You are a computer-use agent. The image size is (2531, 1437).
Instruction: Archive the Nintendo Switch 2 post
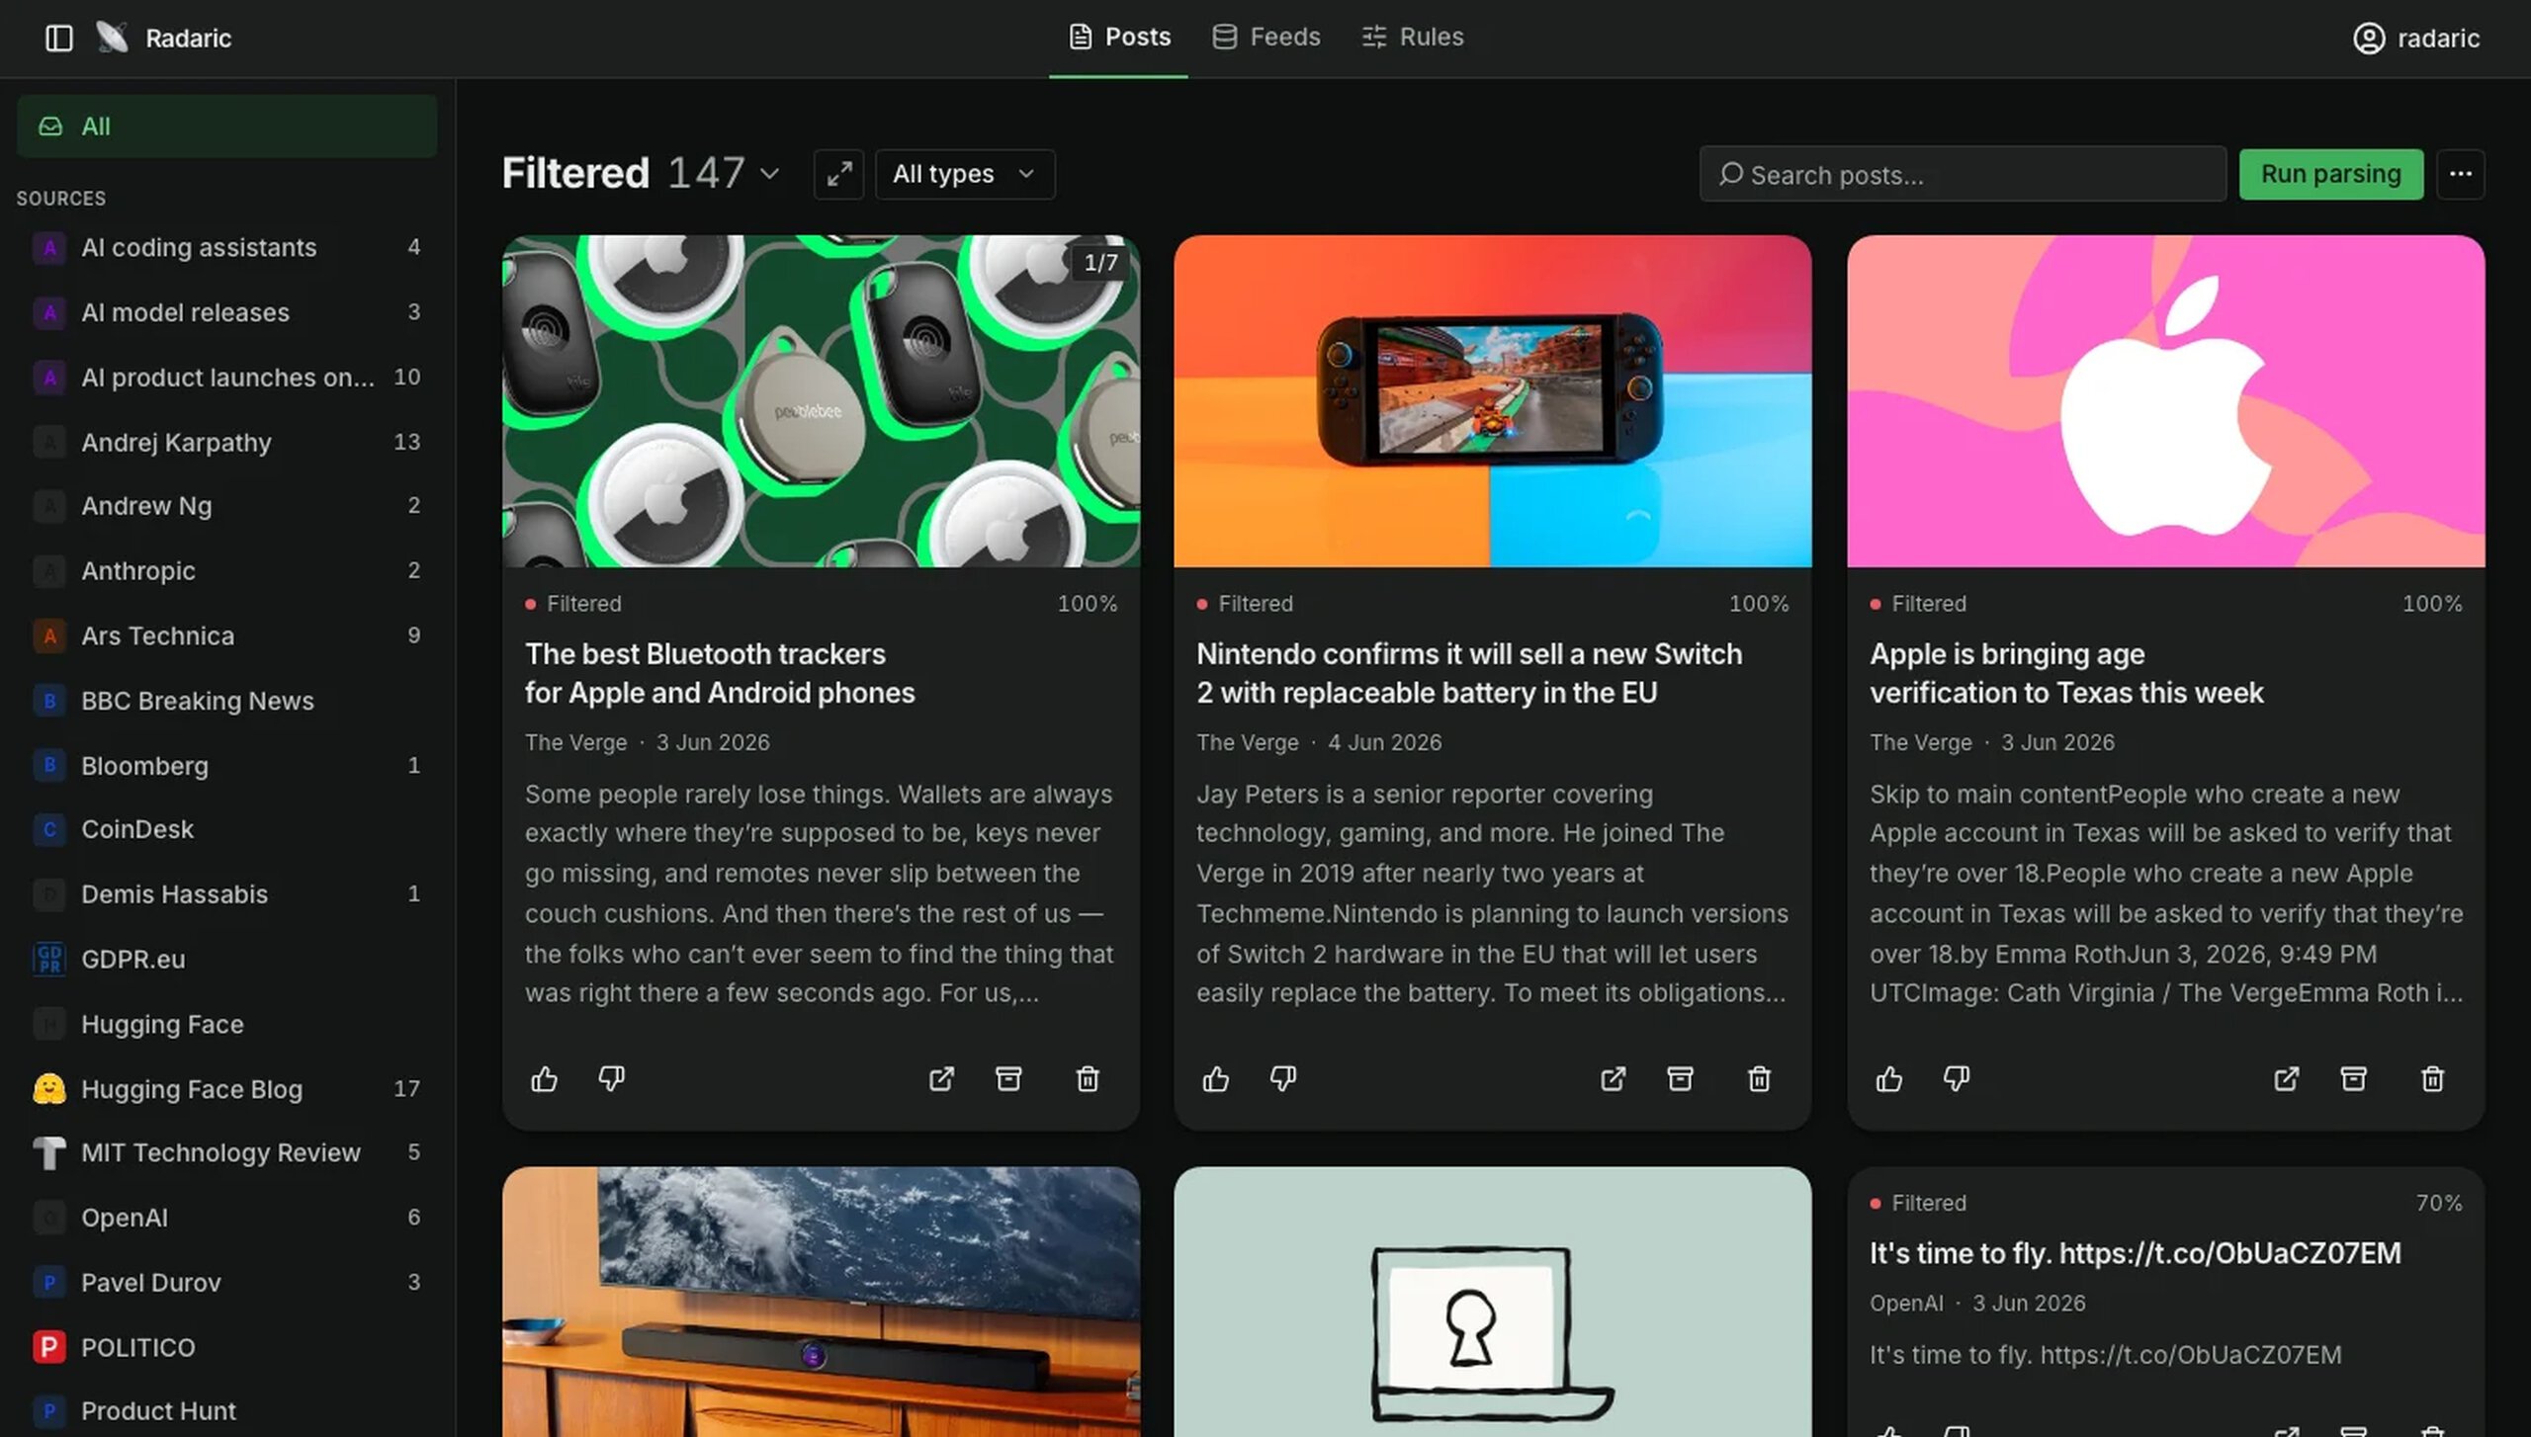point(1680,1078)
